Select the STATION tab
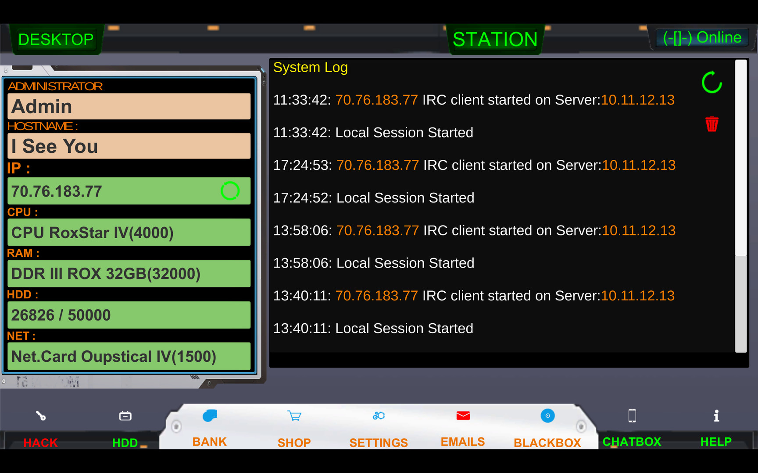758x473 pixels. [495, 39]
